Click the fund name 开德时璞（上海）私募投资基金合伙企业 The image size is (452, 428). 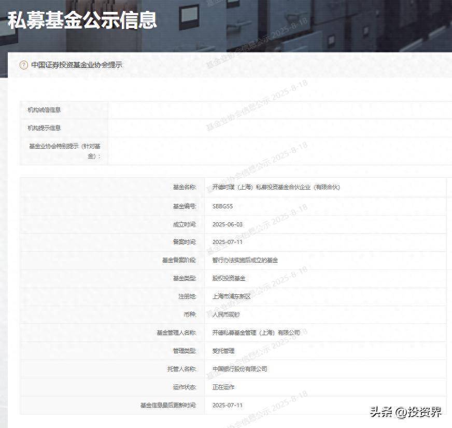pyautogui.click(x=276, y=187)
